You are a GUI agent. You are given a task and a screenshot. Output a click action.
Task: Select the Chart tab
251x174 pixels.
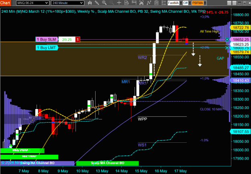pyautogui.click(x=6, y=3)
